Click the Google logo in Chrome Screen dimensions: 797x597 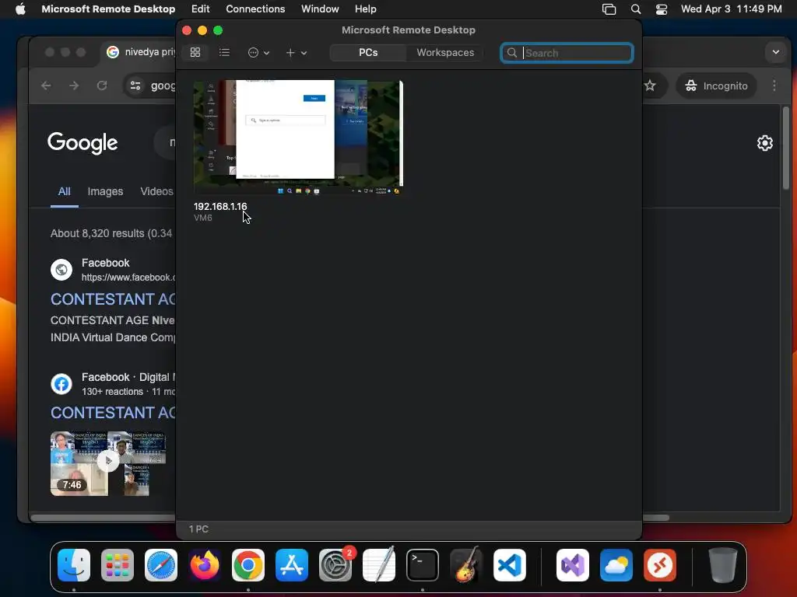tap(83, 143)
